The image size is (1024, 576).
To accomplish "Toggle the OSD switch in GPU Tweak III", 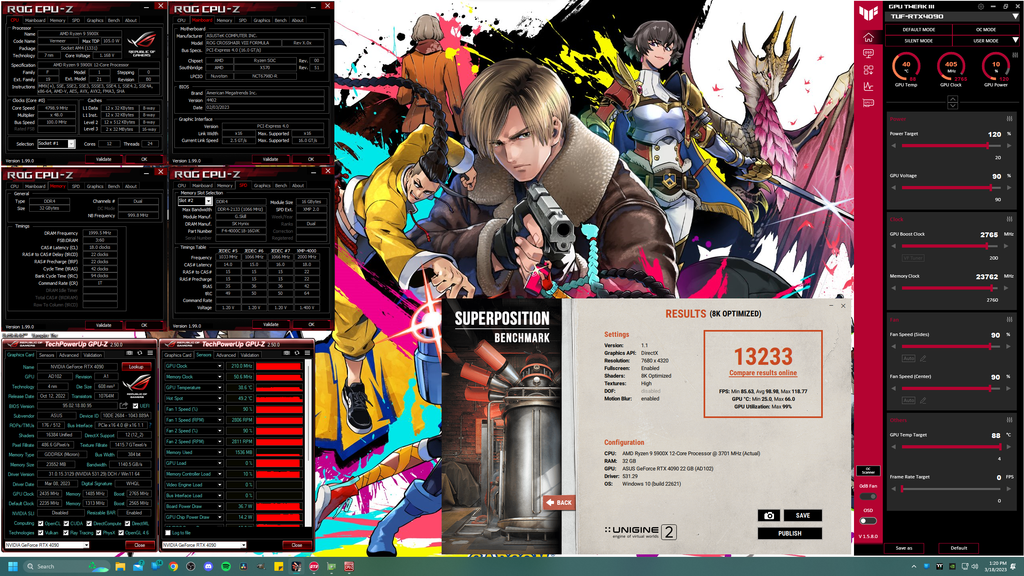I will click(868, 521).
